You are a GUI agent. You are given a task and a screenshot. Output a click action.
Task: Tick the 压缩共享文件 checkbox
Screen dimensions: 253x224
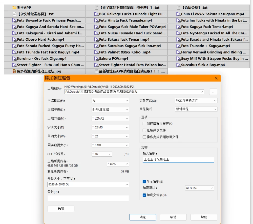tap(144, 130)
